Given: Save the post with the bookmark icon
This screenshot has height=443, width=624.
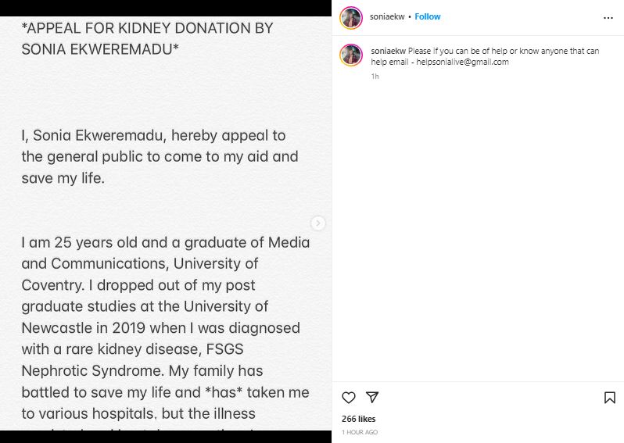Looking at the screenshot, I should point(609,398).
